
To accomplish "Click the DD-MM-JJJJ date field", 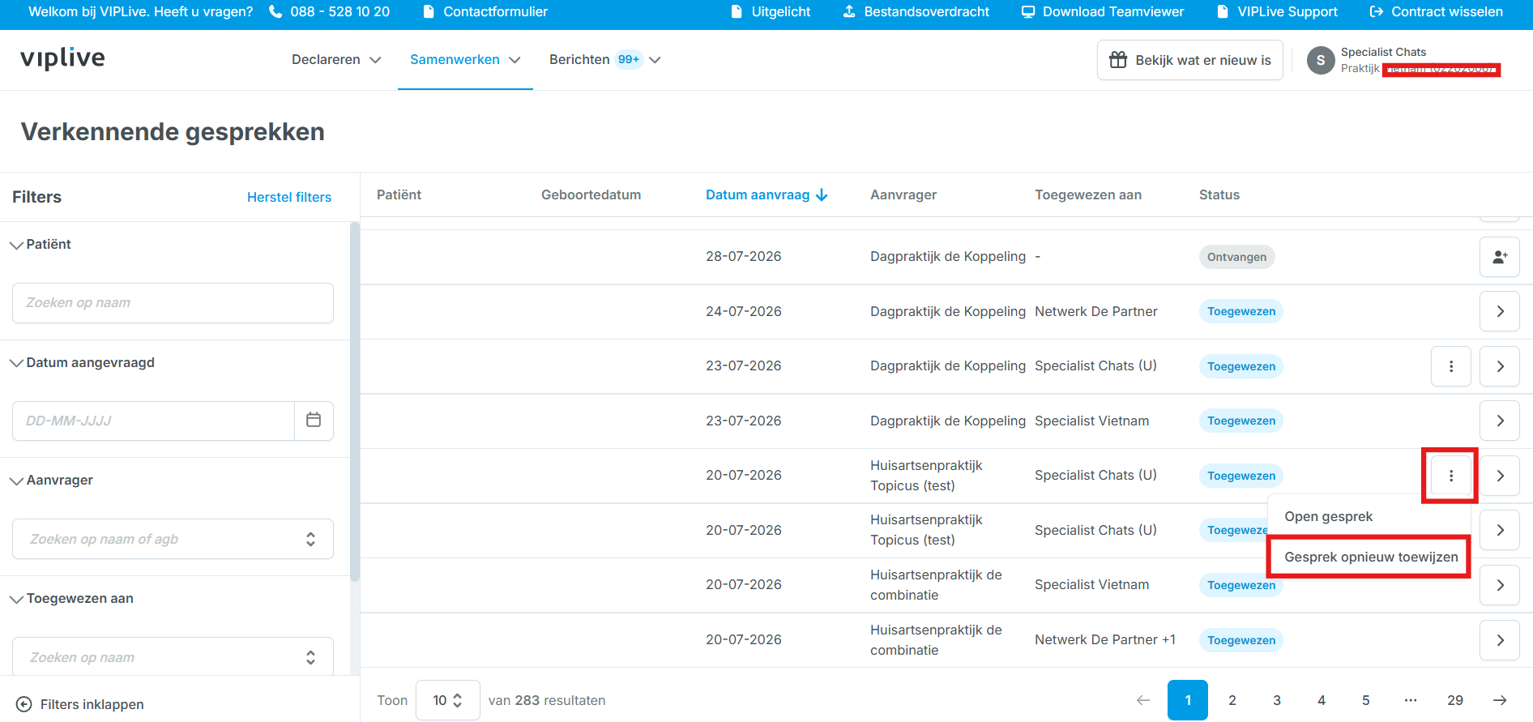I will (x=153, y=421).
